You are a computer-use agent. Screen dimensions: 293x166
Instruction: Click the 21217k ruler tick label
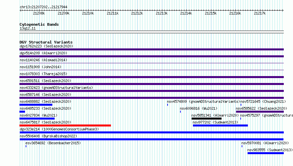pyautogui.click(x=260, y=13)
